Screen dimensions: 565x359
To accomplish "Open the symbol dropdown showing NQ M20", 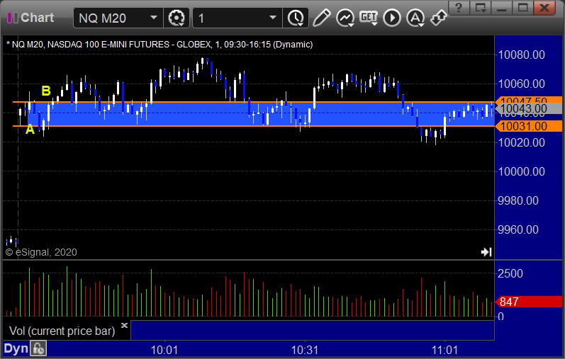I will point(118,18).
